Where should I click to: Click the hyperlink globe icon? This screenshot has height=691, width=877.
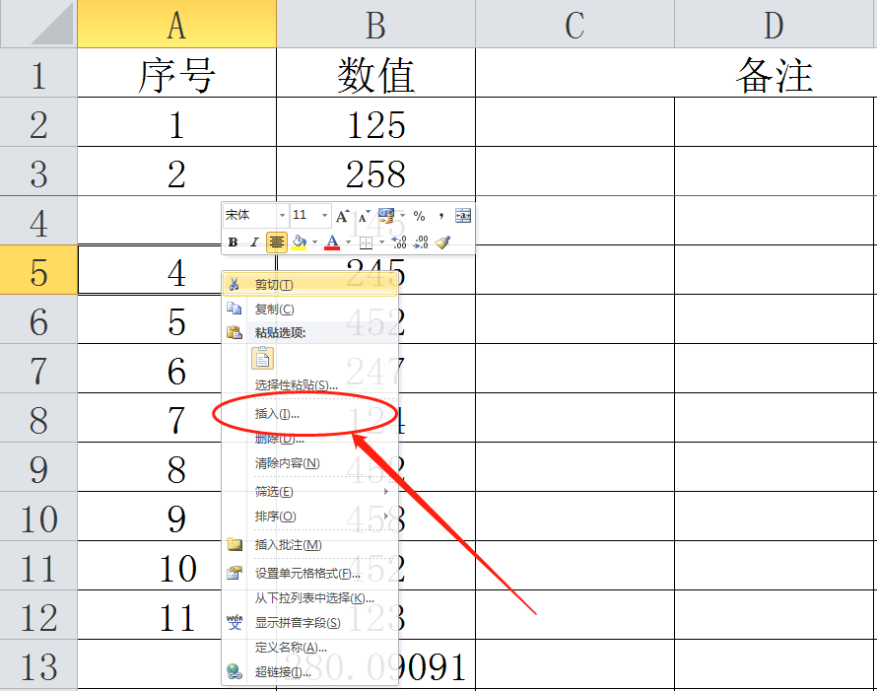coord(235,671)
